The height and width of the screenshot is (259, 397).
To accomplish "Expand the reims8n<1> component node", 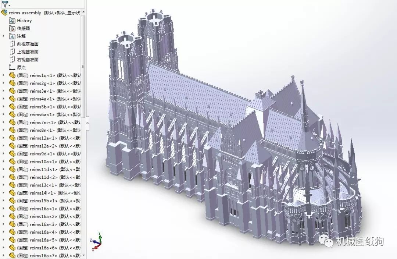I will coord(4,130).
